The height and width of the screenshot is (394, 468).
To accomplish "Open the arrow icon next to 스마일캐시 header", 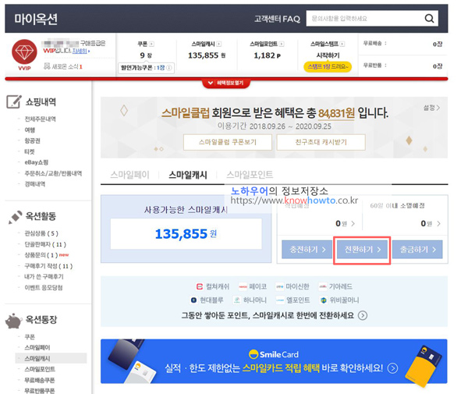I will coord(219,44).
